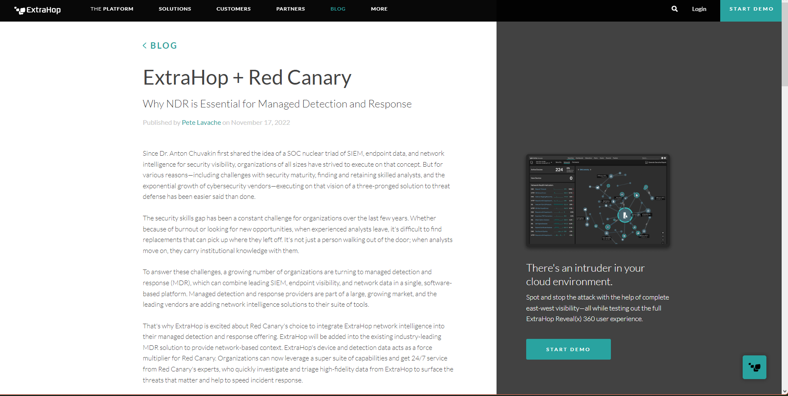Click the subtitle 'Why NDR is Essential' text
The image size is (788, 396).
pyautogui.click(x=277, y=104)
